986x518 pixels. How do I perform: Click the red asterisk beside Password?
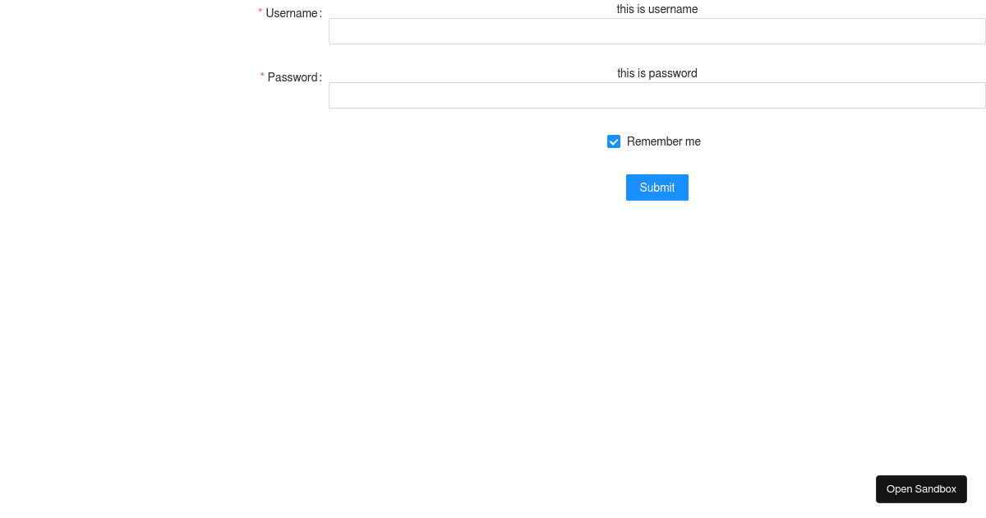262,76
